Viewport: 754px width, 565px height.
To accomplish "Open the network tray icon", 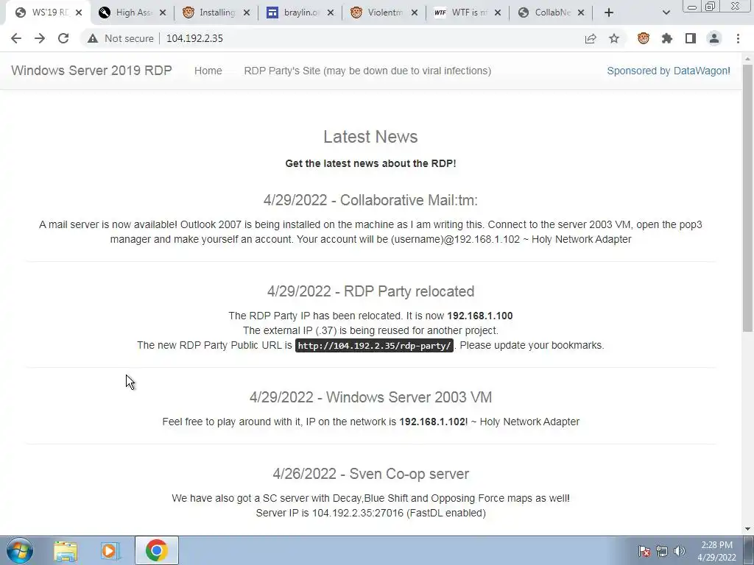I will pyautogui.click(x=662, y=551).
